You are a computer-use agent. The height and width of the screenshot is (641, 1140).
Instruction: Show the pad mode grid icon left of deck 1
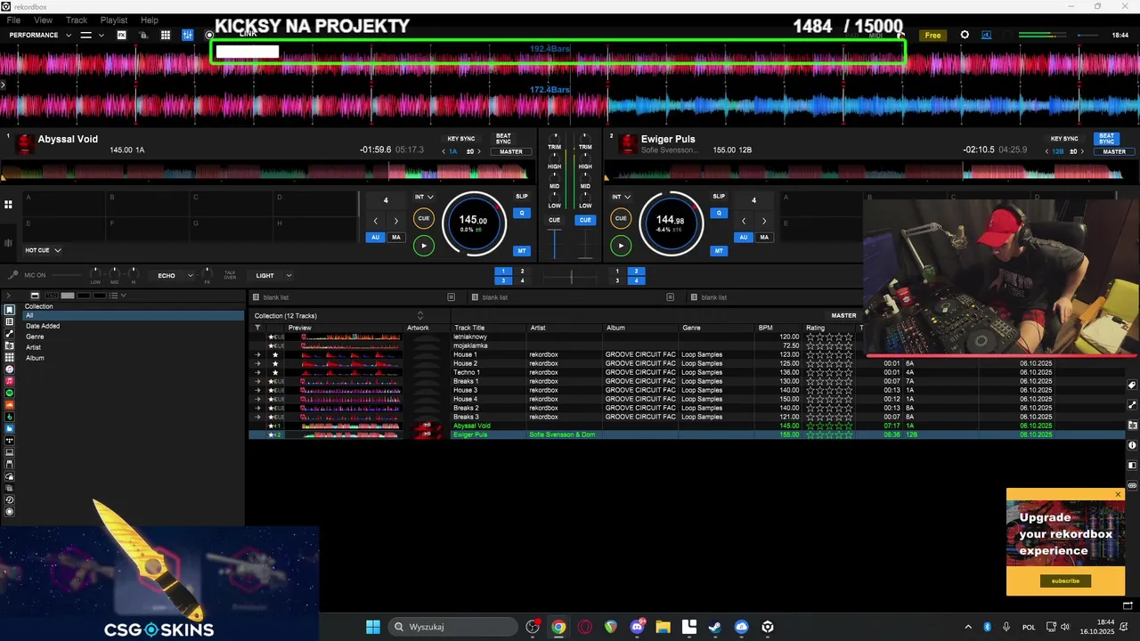8,205
